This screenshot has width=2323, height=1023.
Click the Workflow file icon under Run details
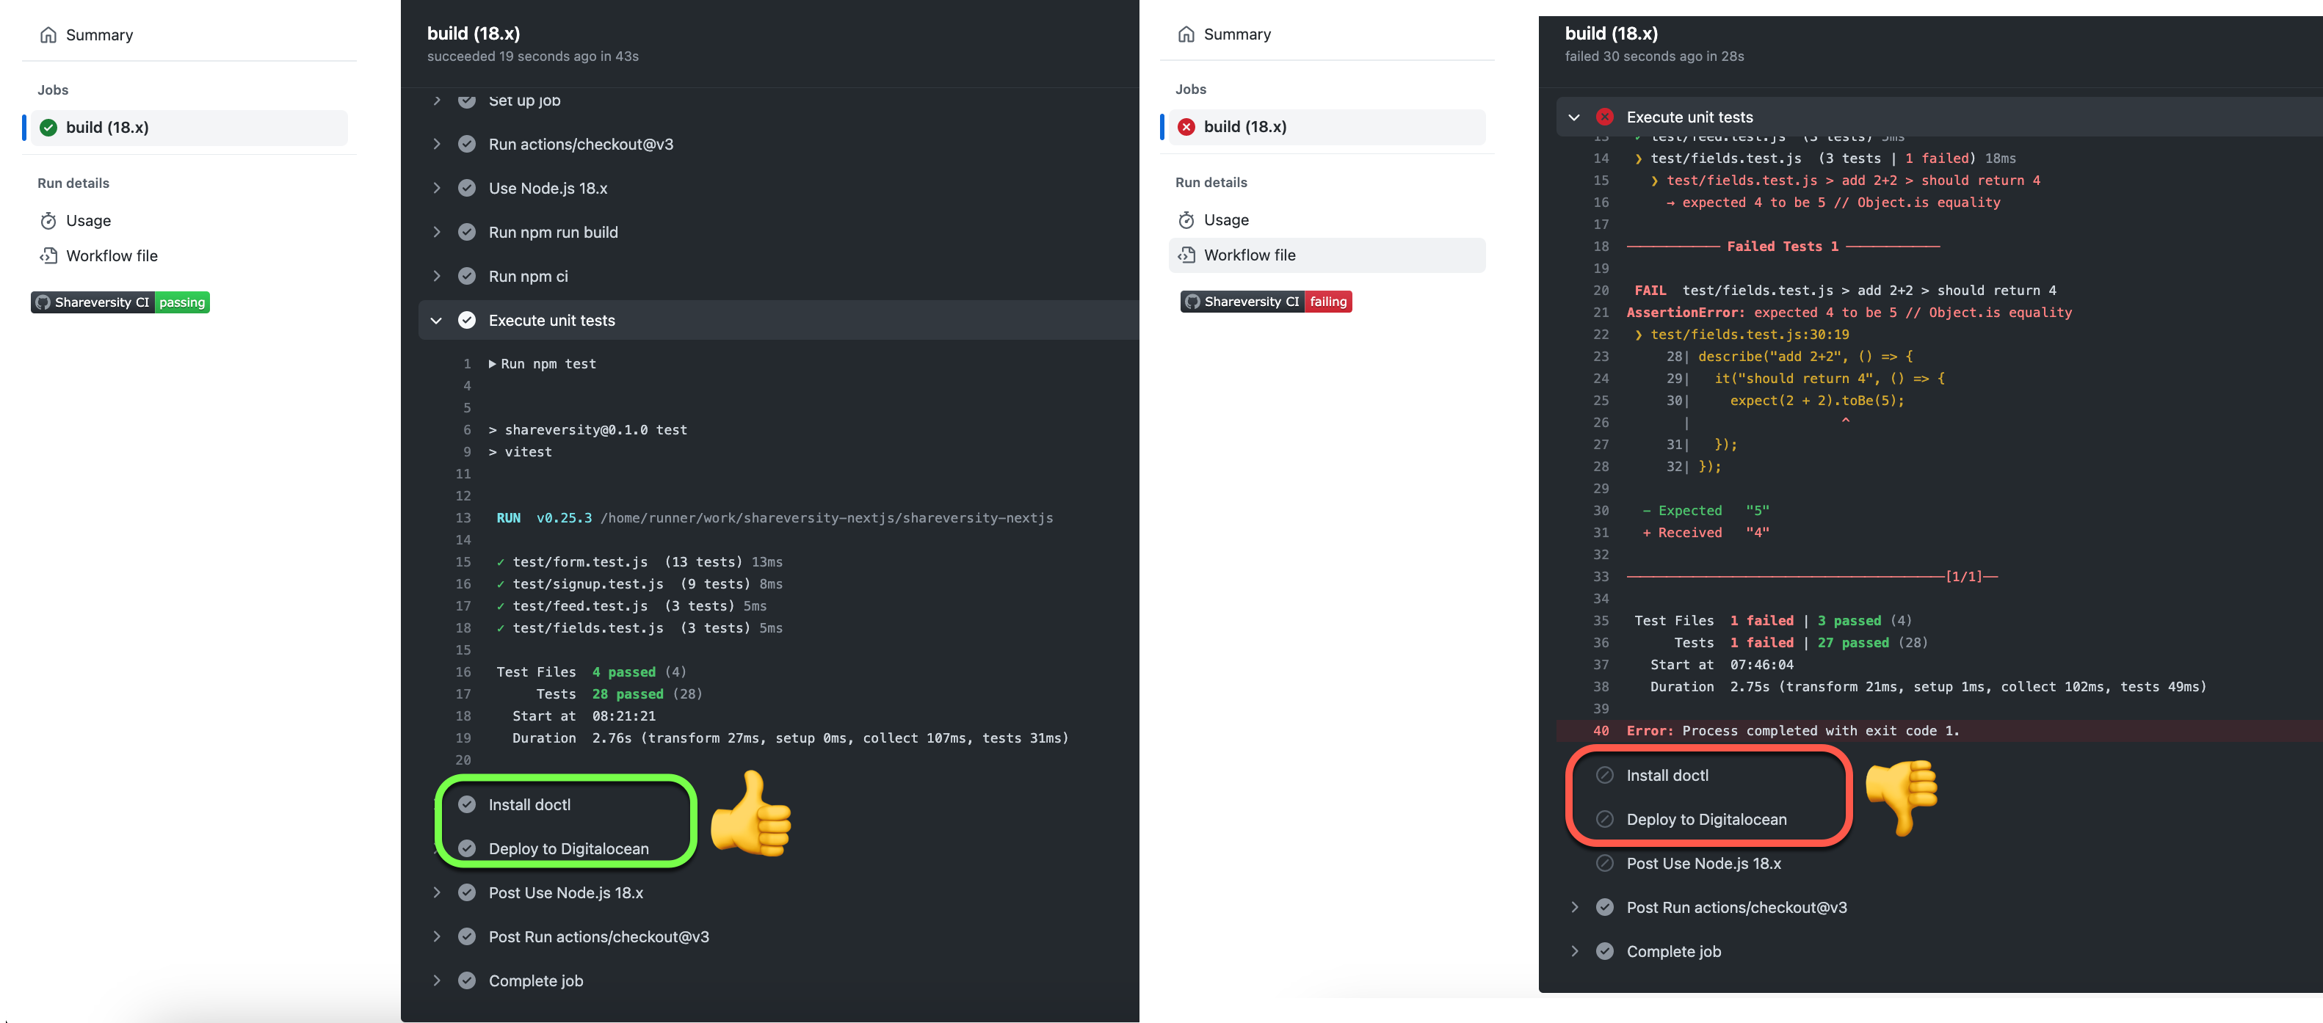(x=48, y=255)
